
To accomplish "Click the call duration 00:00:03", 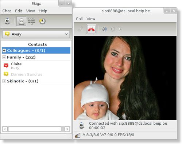I will coord(97,128).
